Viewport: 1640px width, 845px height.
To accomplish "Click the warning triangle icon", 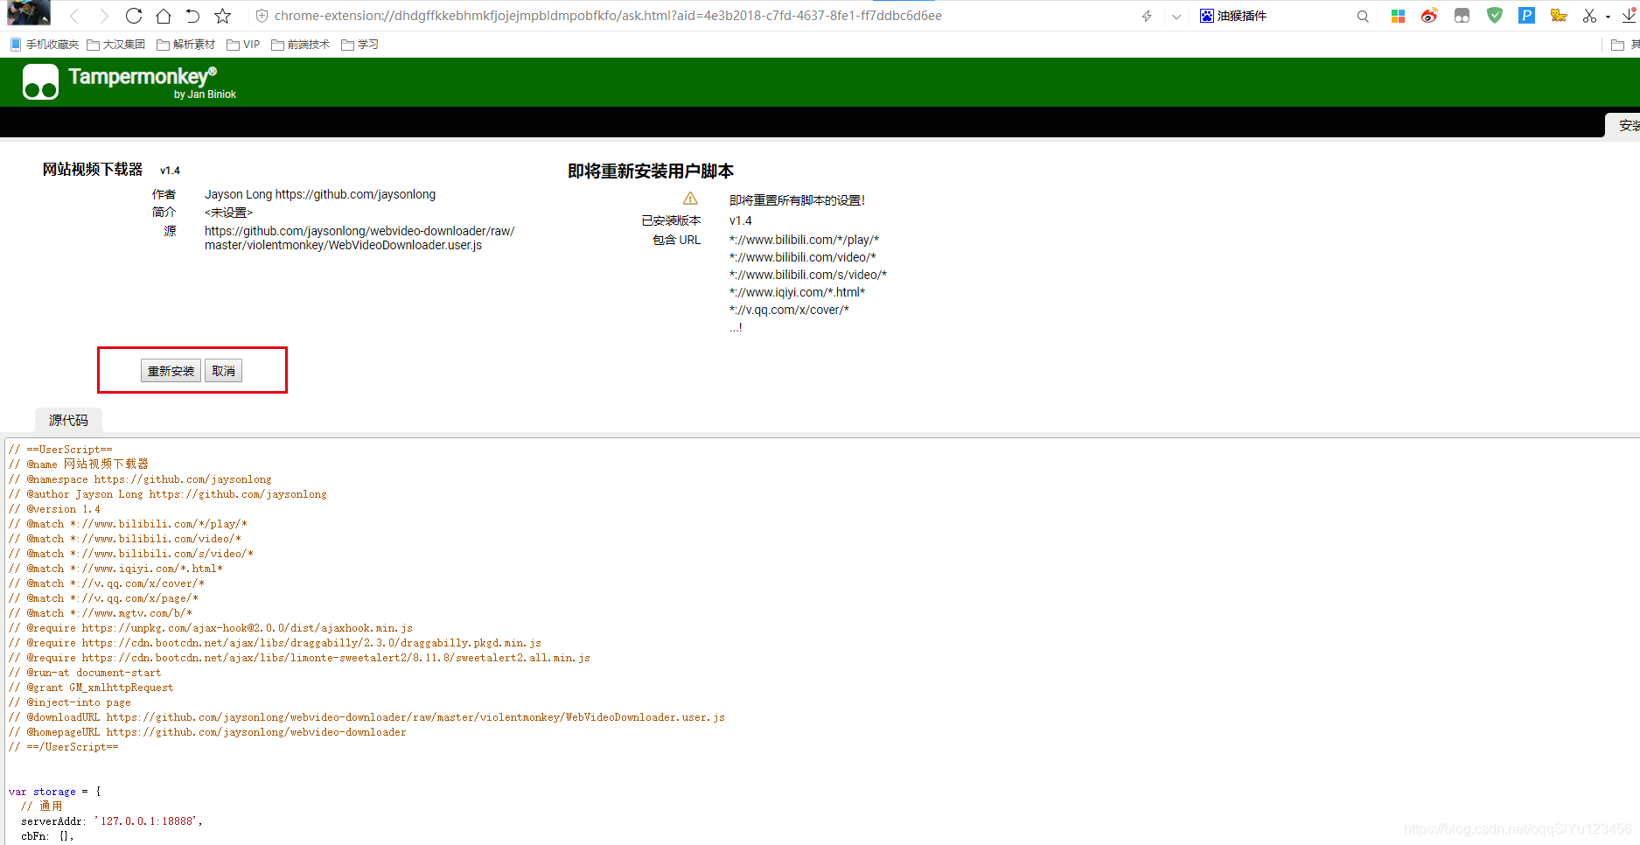I will coord(690,199).
